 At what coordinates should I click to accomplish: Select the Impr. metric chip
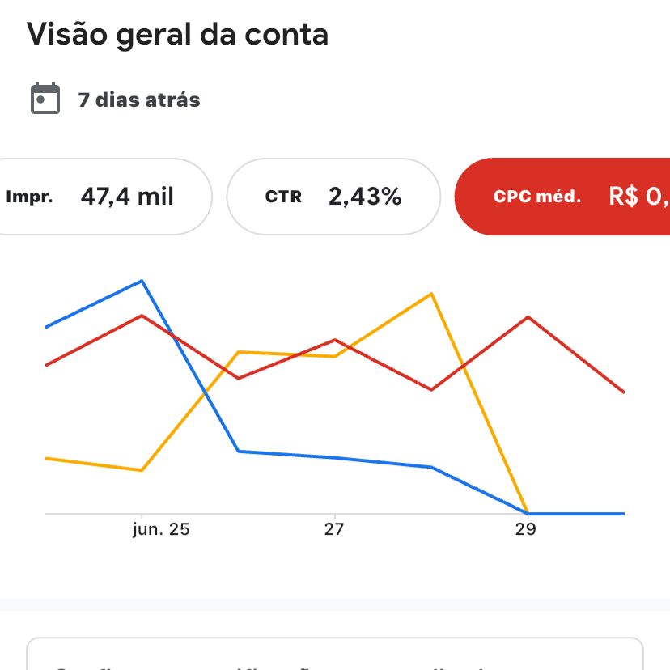pyautogui.click(x=101, y=197)
